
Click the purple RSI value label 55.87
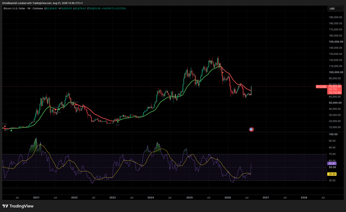pos(332,163)
